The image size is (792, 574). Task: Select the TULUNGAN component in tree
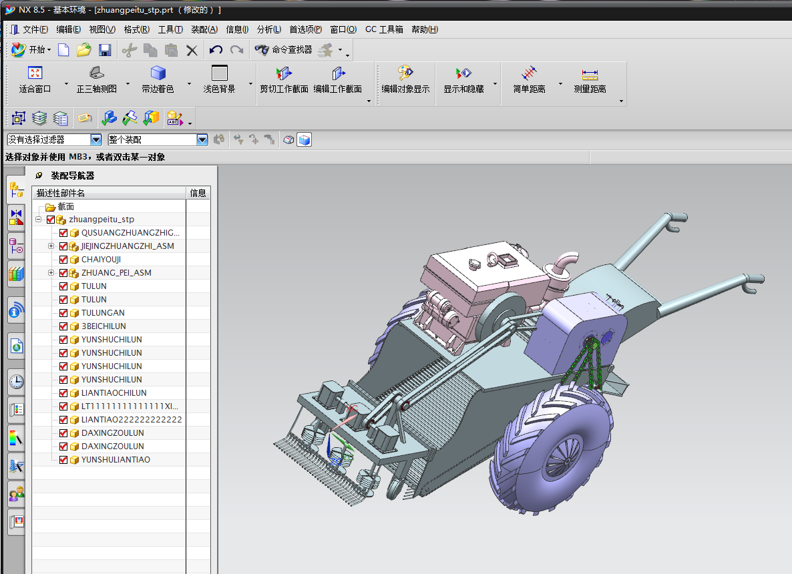(x=102, y=313)
